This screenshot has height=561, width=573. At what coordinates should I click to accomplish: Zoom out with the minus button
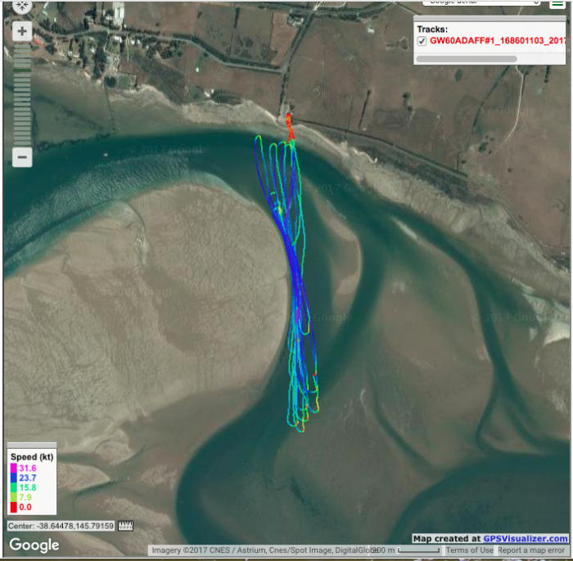point(22,157)
